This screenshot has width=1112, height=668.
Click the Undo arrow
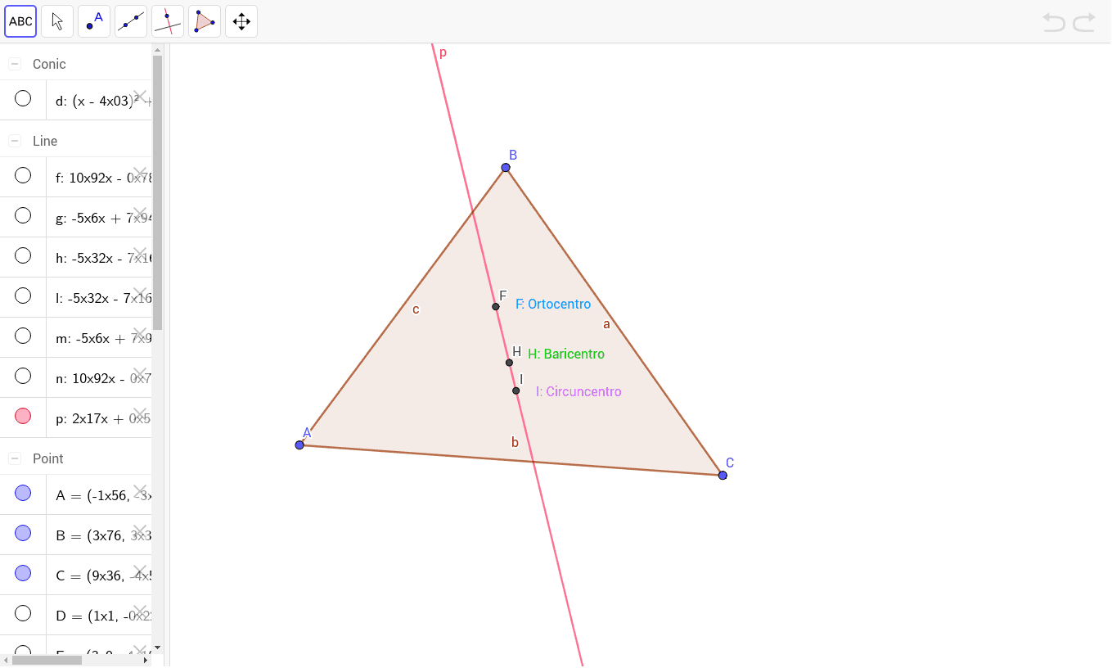[x=1054, y=22]
